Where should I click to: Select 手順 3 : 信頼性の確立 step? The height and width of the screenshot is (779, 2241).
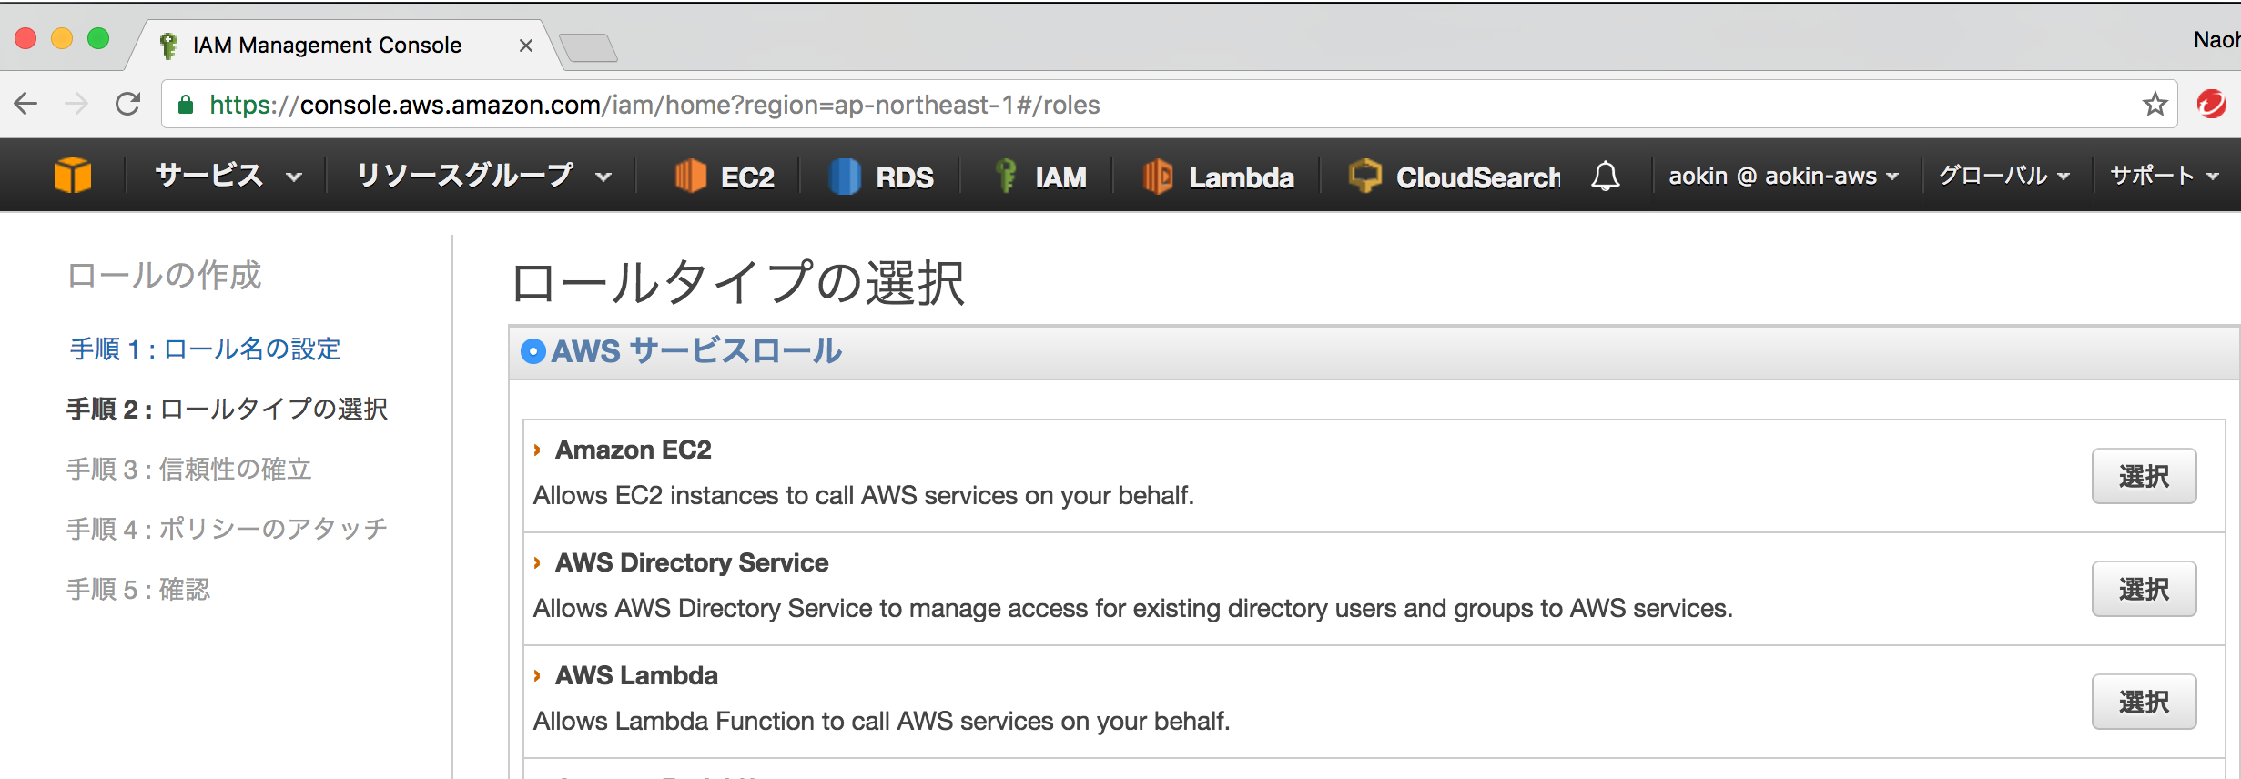189,469
